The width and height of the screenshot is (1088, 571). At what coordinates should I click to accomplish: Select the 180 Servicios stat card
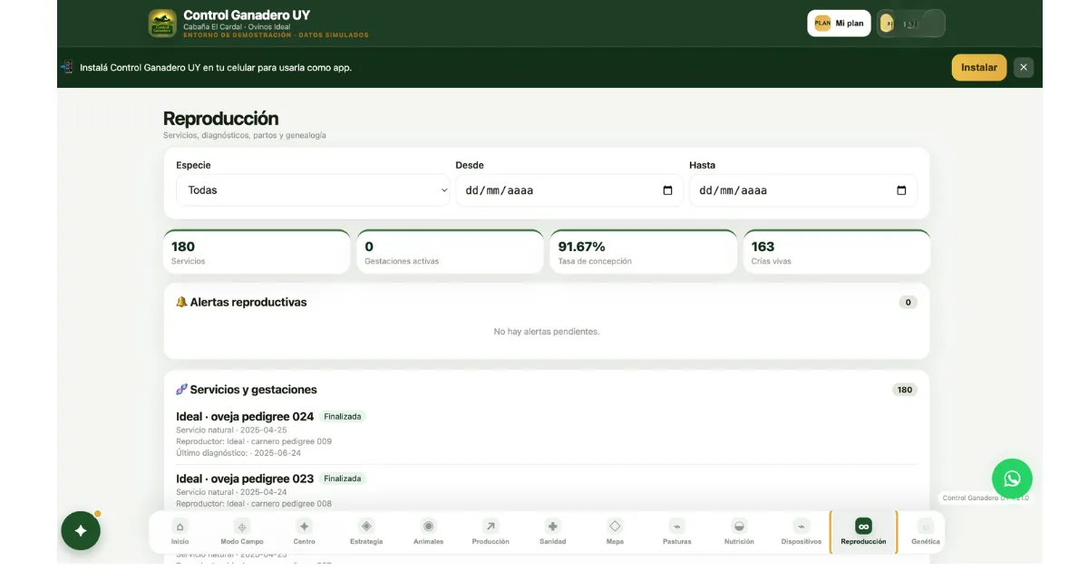click(x=257, y=252)
